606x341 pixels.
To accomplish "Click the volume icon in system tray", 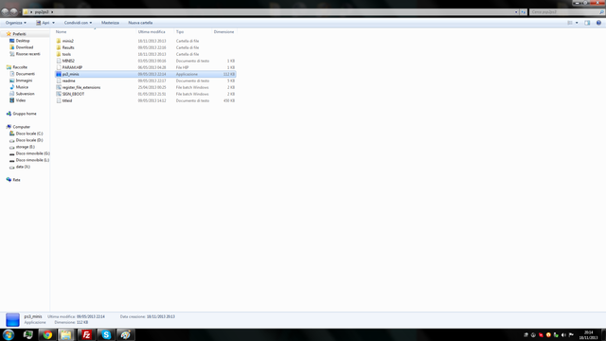I will 563,334.
